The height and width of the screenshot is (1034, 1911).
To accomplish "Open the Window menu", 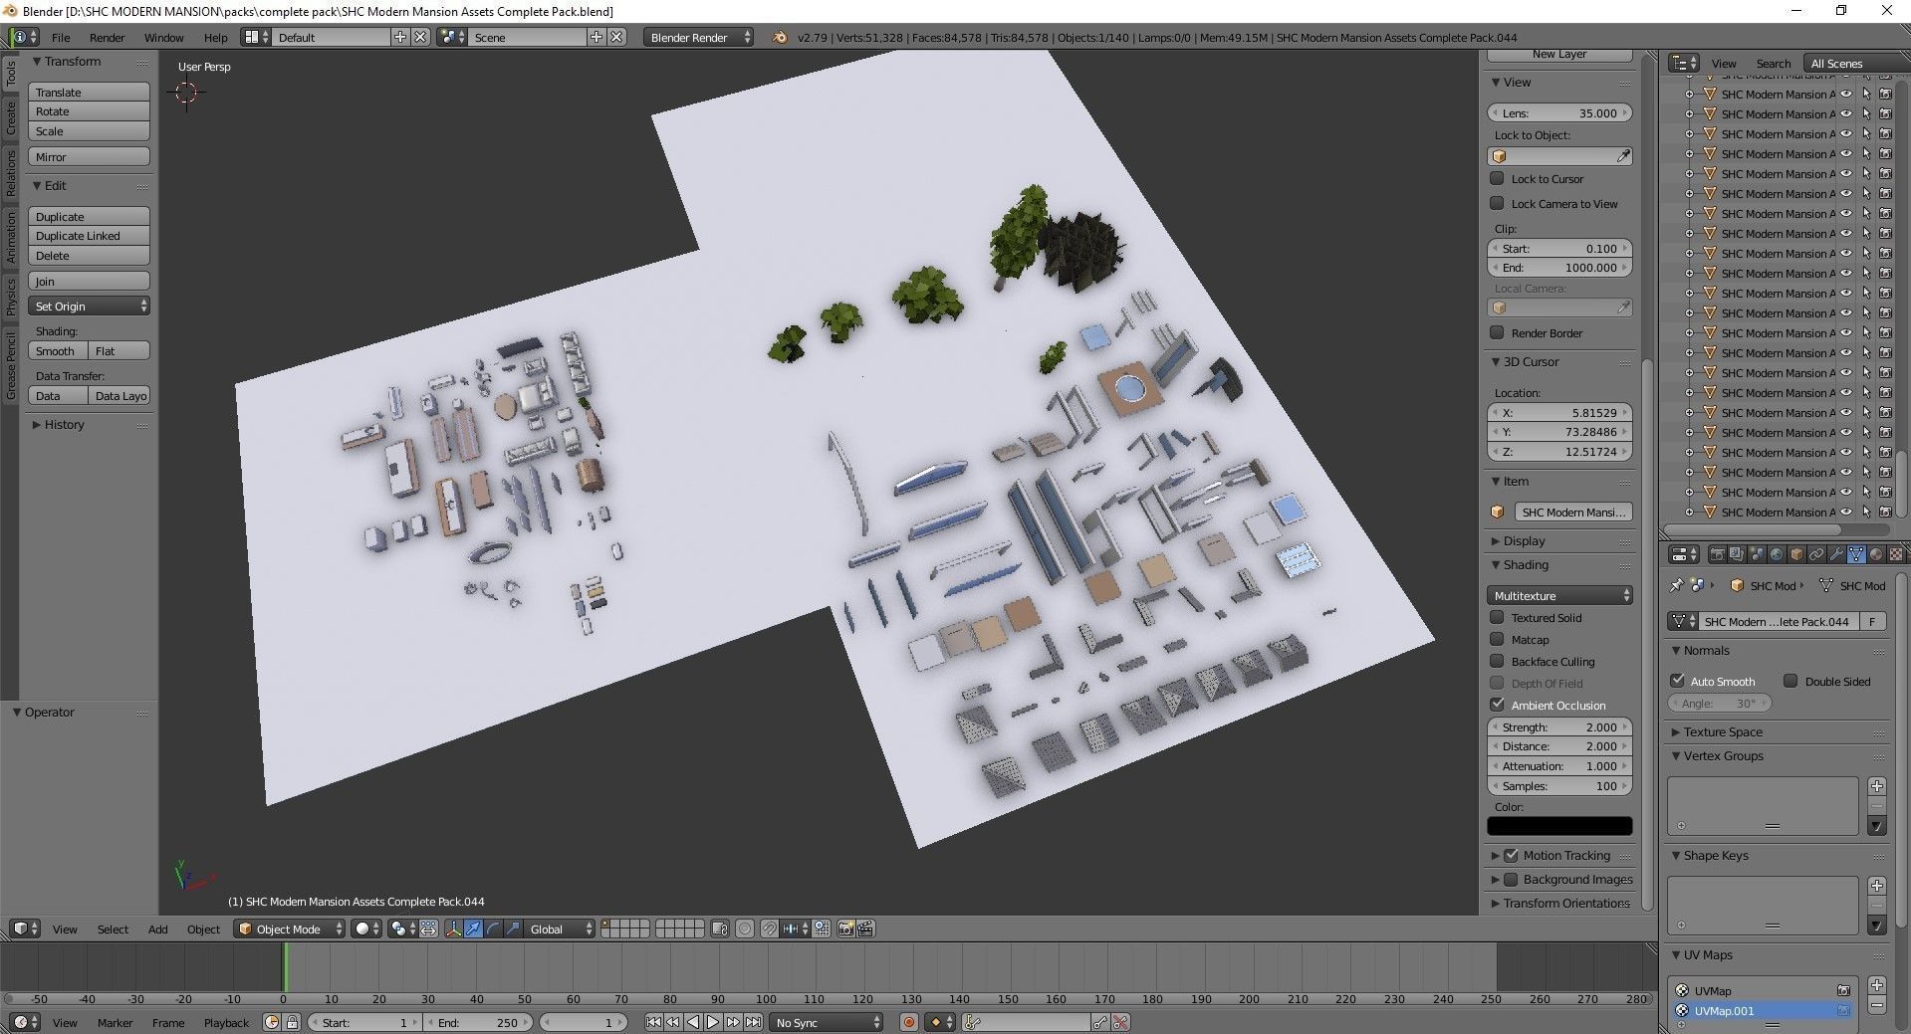I will (163, 37).
